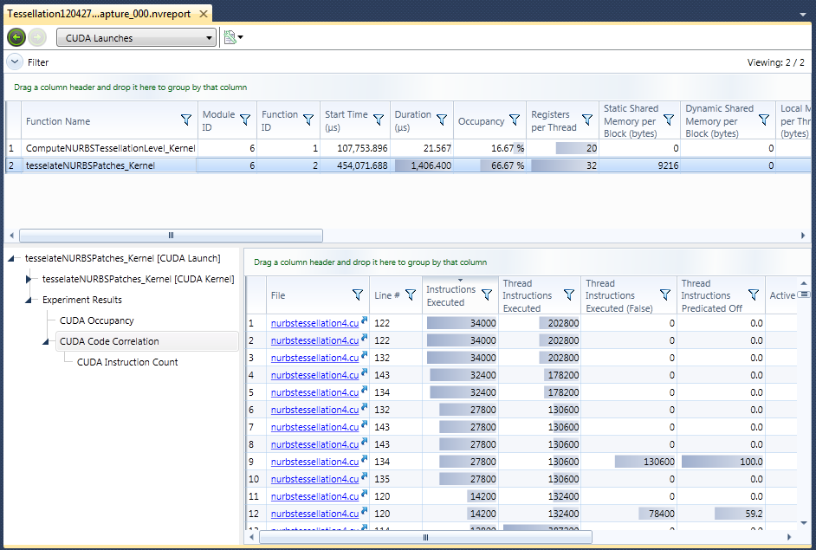Click open-source icon beside first nurbstessellation4.cu
816x550 pixels.
tap(365, 321)
